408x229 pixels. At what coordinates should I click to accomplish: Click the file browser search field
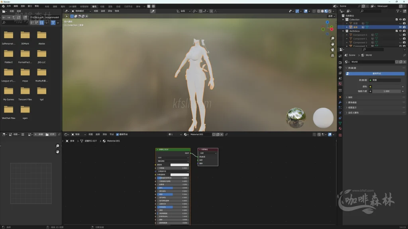tap(14, 23)
